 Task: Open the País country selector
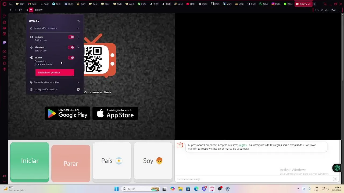point(112,161)
